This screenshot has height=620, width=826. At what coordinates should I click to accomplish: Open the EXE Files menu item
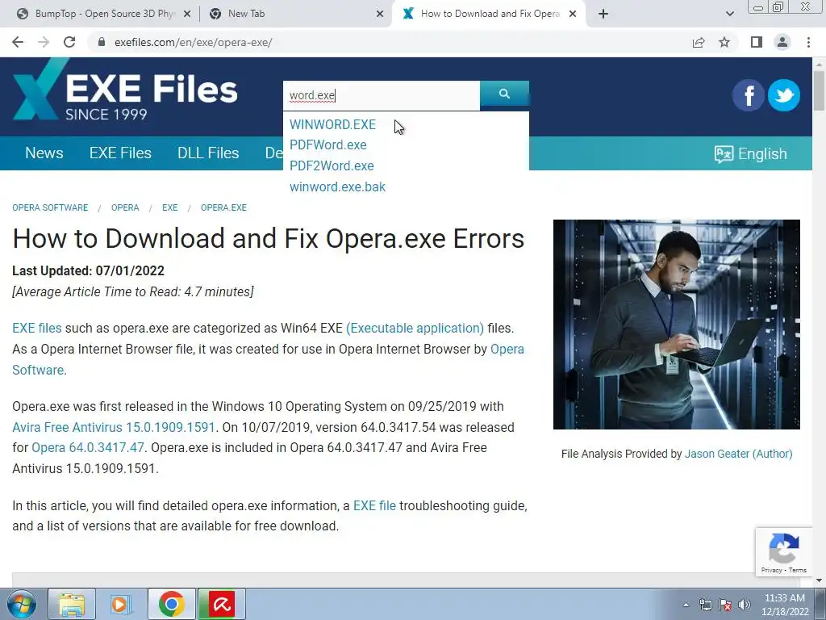120,153
